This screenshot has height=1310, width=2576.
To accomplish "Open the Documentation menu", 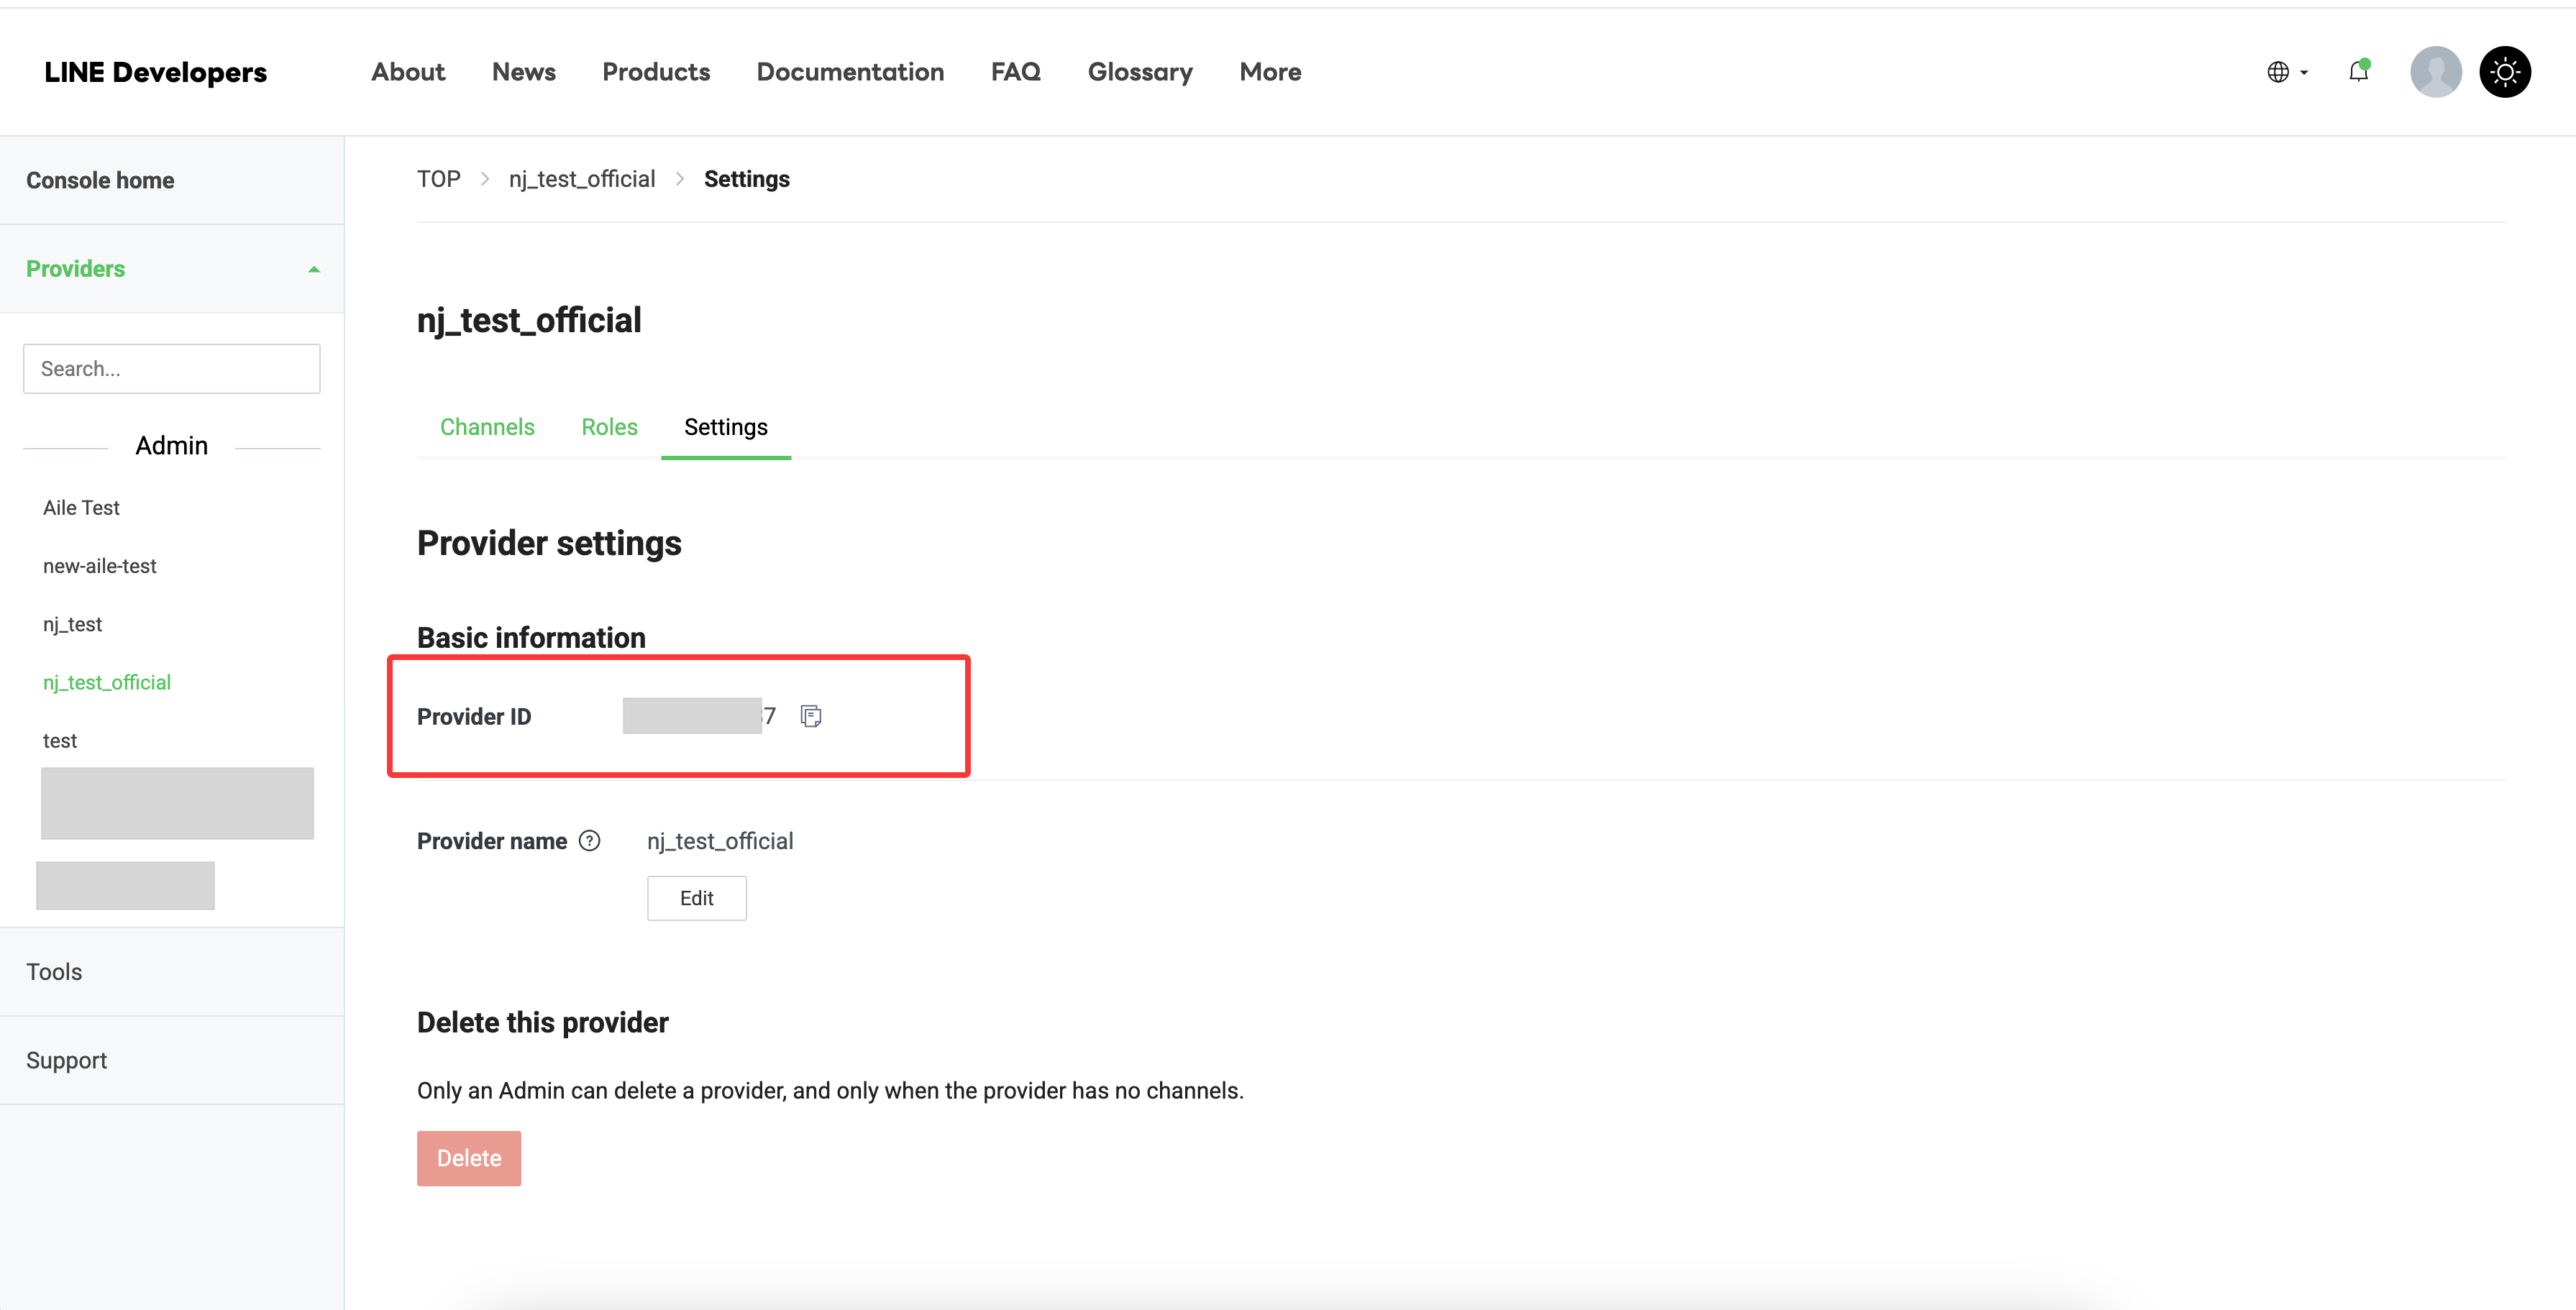I will click(850, 72).
